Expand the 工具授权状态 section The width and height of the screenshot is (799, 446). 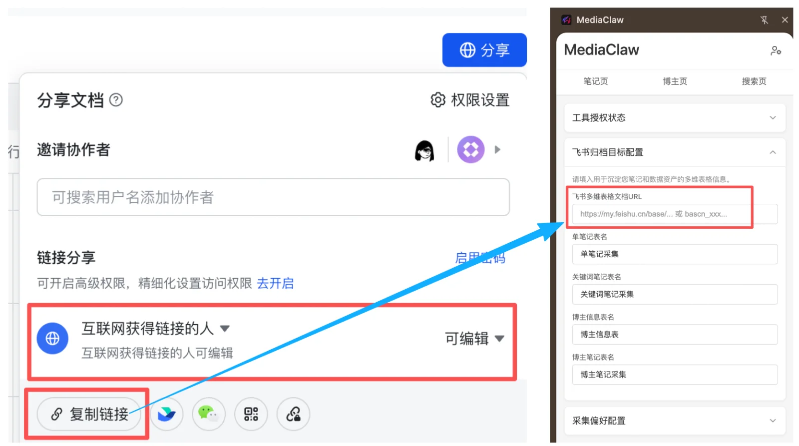coord(675,118)
